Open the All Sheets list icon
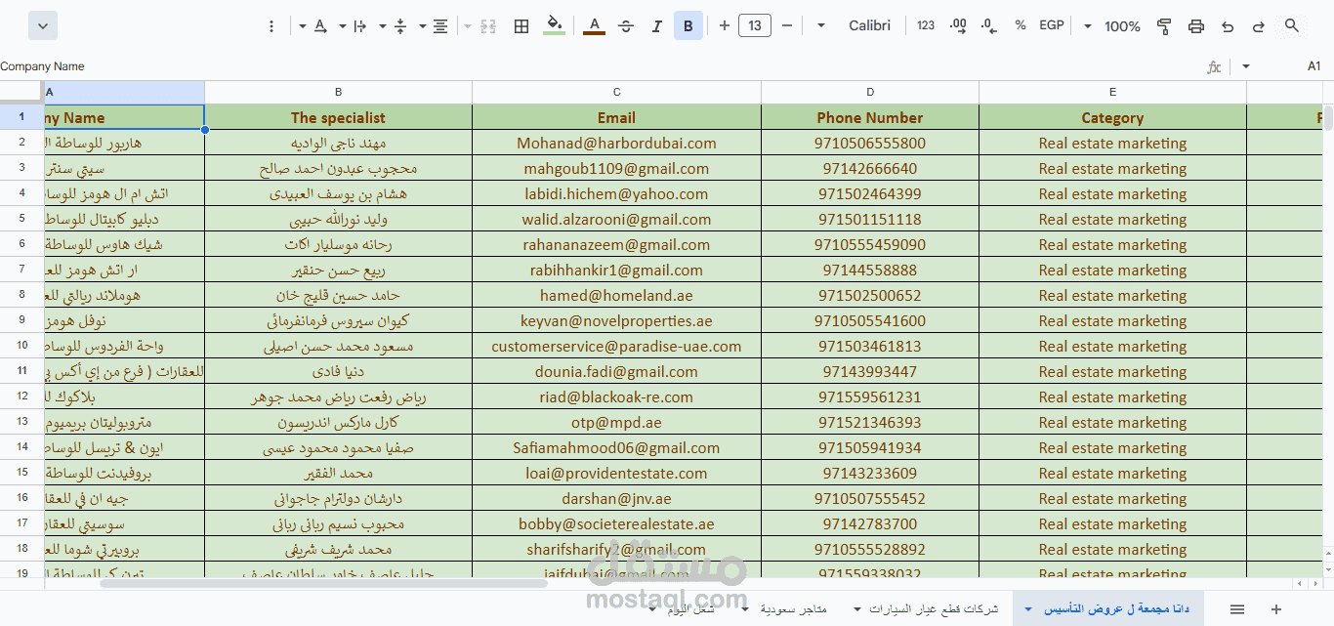 [1237, 609]
